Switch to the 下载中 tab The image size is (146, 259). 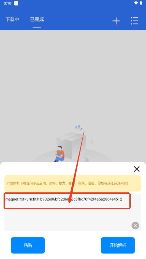(12, 19)
